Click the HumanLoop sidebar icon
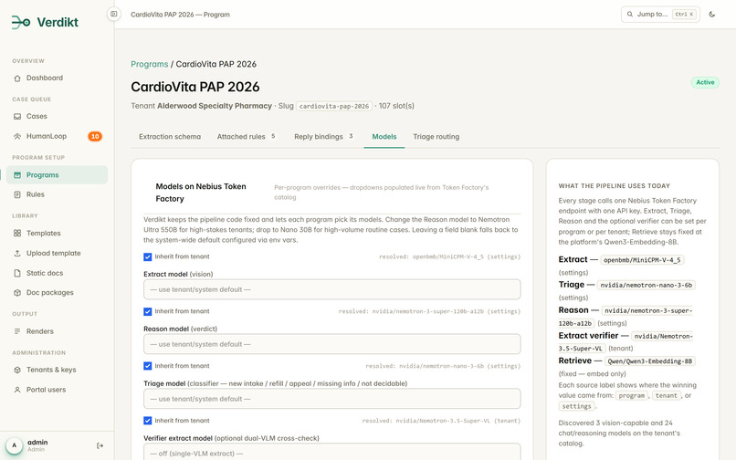The height and width of the screenshot is (460, 736). click(17, 137)
